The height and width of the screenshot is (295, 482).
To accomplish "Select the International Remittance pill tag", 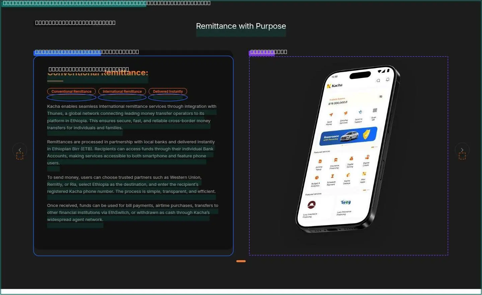I will 122,91.
